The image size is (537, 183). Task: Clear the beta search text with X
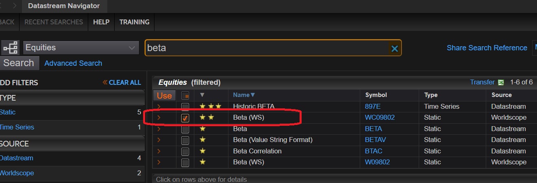[x=394, y=49]
